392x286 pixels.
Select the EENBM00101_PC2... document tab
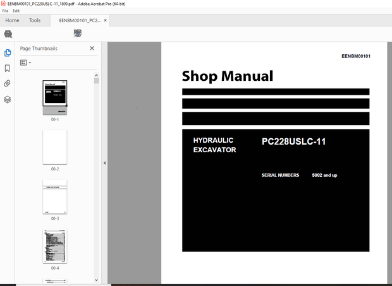coord(80,20)
